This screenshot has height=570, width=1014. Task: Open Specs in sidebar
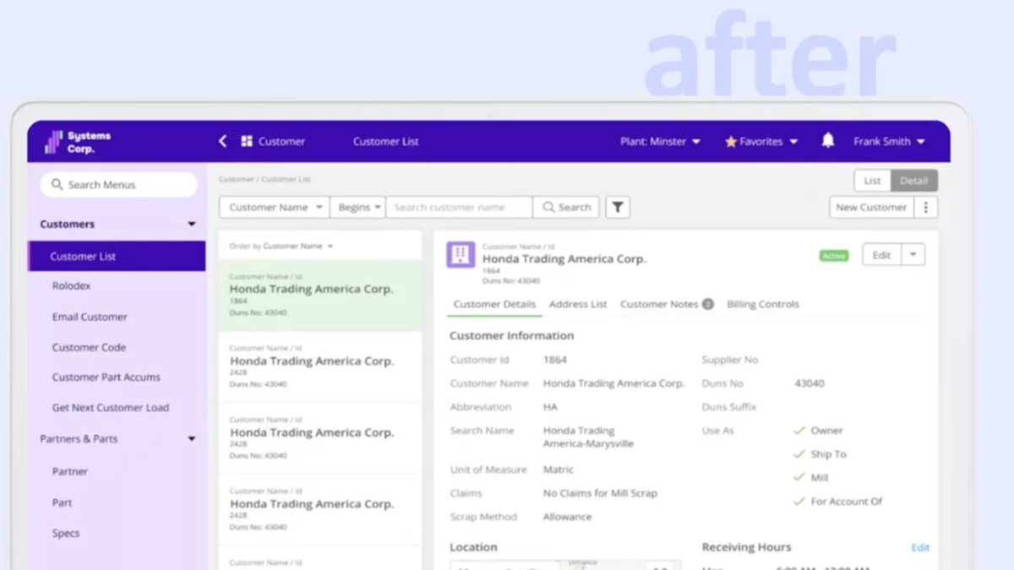tap(66, 534)
